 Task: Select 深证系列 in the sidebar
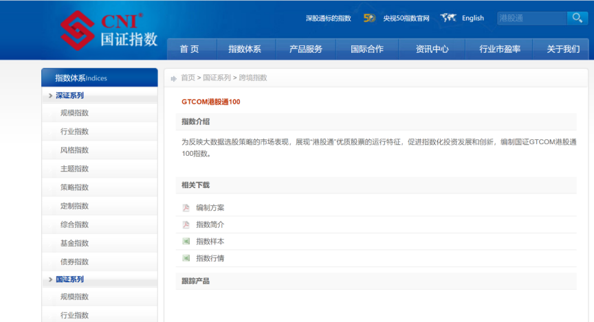click(69, 95)
